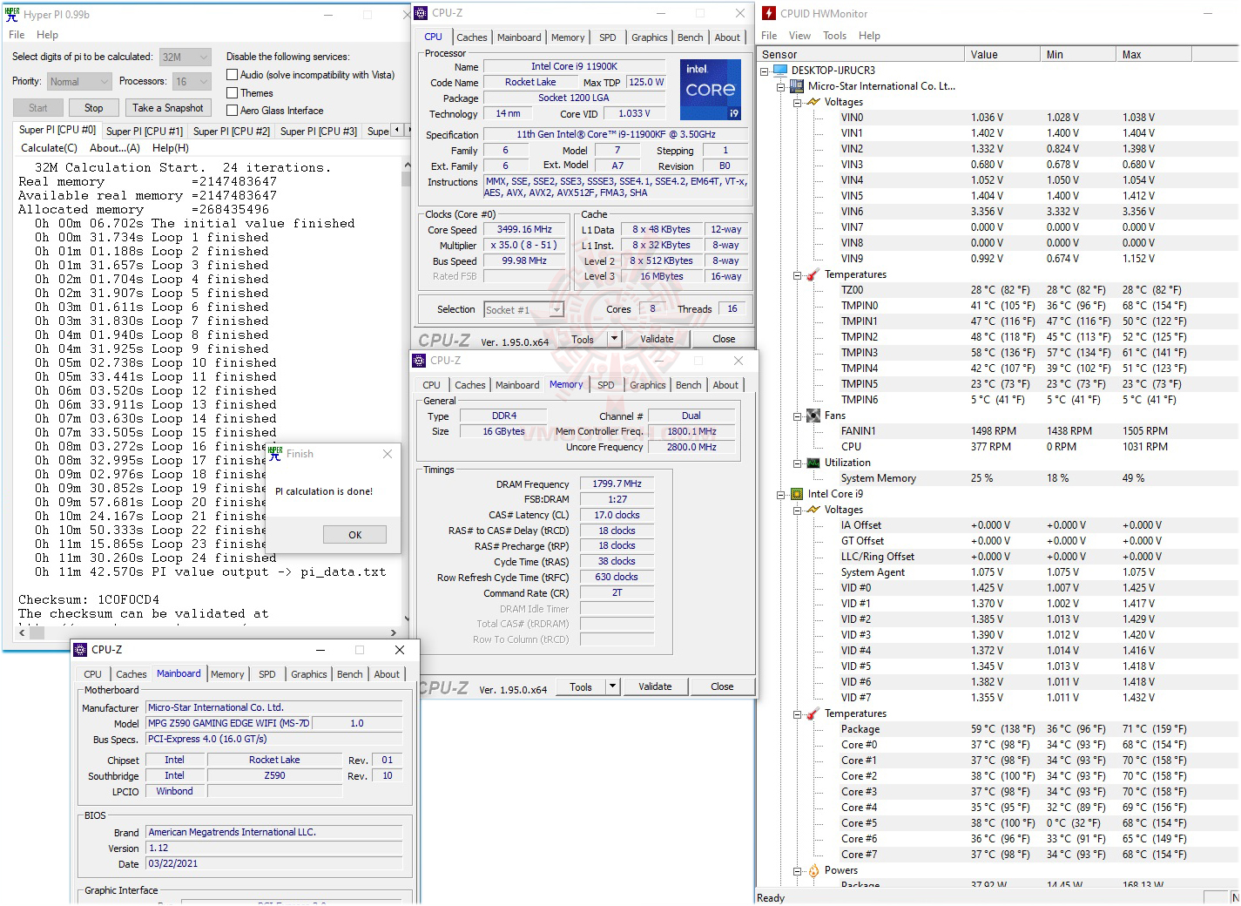Click the Fans icon in sensor tree

tap(813, 416)
